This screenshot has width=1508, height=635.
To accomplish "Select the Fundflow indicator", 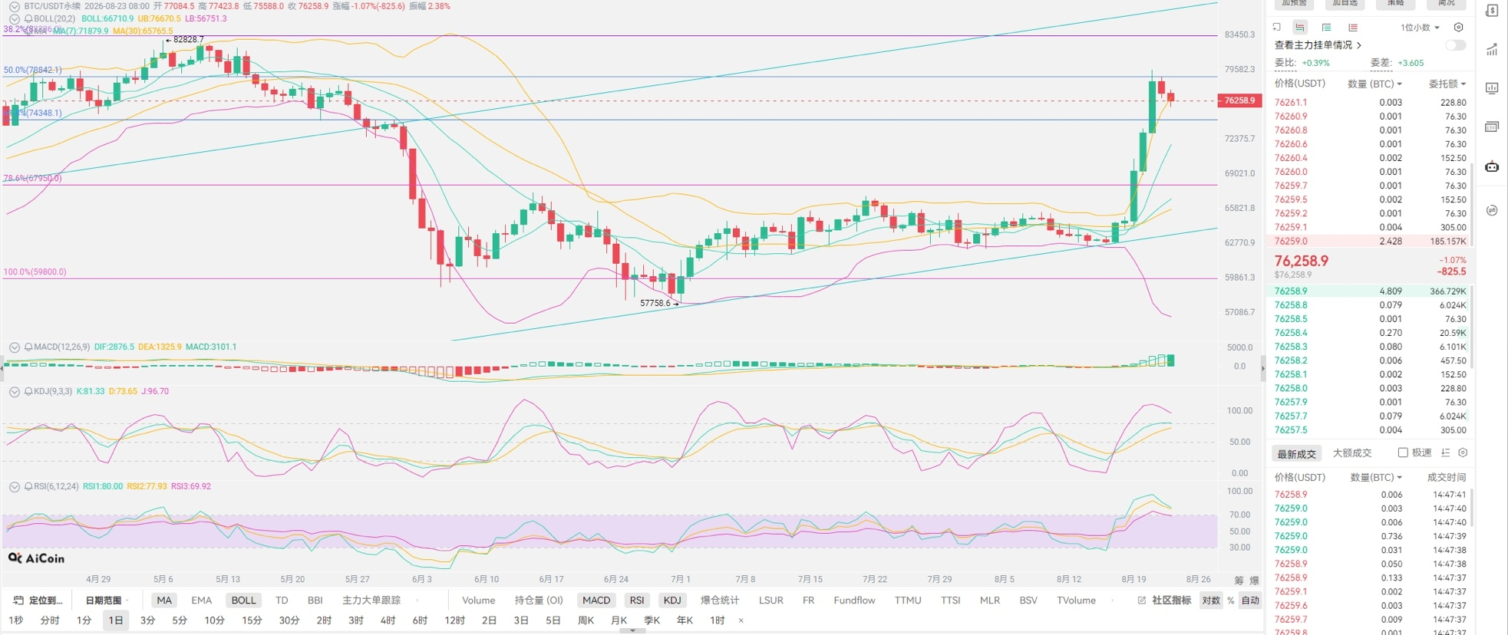I will [x=854, y=600].
